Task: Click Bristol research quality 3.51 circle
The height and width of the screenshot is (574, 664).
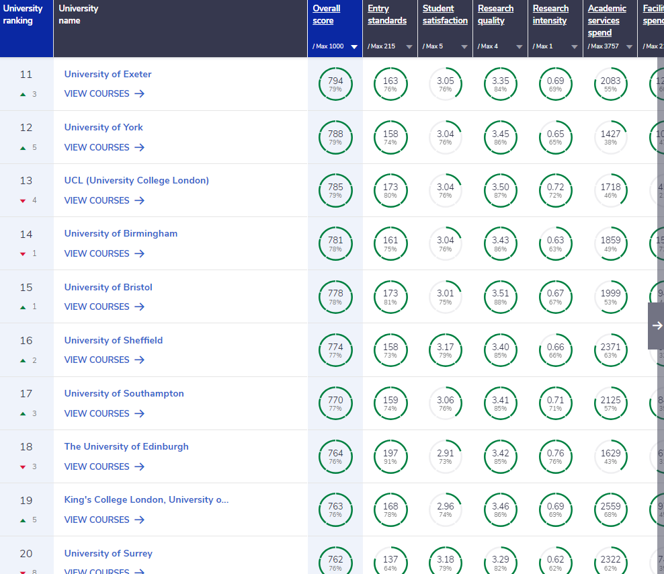Action: point(501,296)
